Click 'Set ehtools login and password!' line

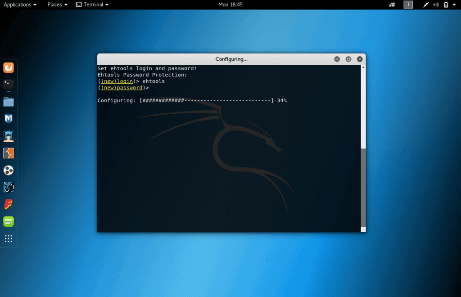pyautogui.click(x=147, y=68)
